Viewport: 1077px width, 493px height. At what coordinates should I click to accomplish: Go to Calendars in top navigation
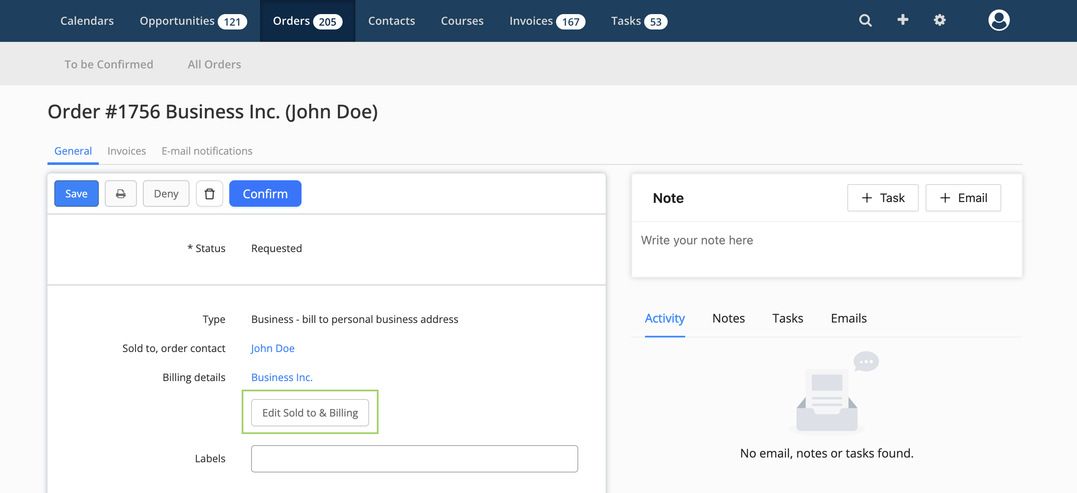(87, 21)
